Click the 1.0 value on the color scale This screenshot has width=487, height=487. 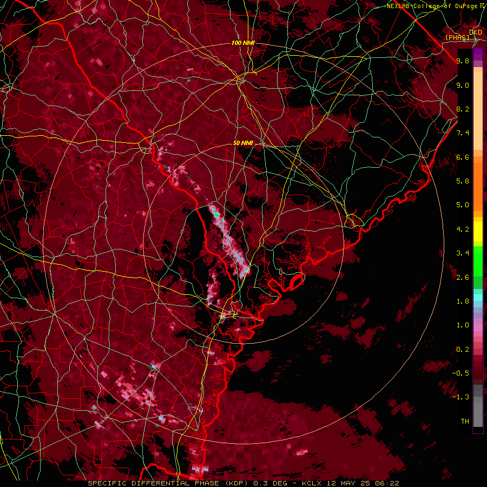pyautogui.click(x=463, y=325)
